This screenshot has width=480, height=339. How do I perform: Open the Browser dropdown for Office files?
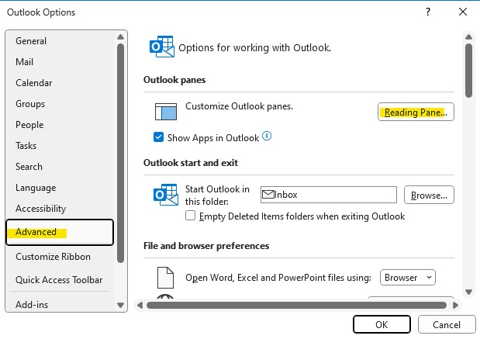coord(407,278)
